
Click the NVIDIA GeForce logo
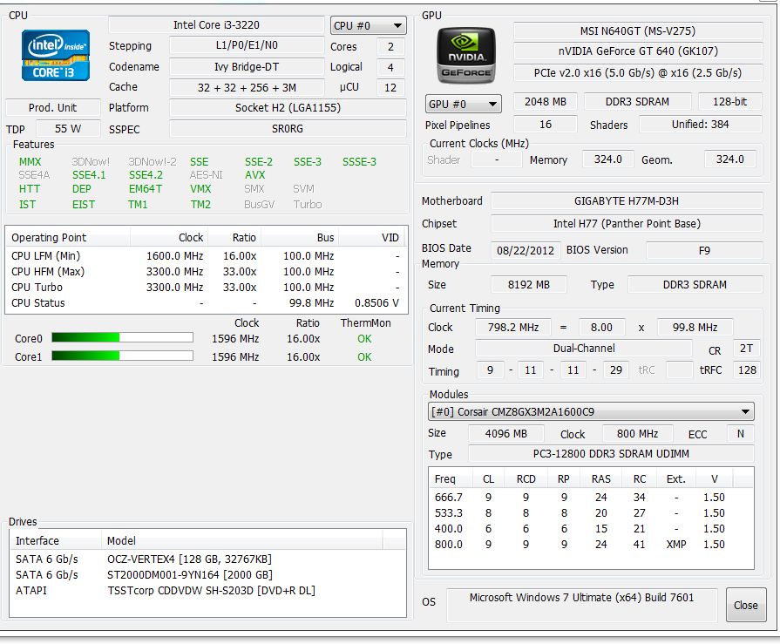point(466,55)
